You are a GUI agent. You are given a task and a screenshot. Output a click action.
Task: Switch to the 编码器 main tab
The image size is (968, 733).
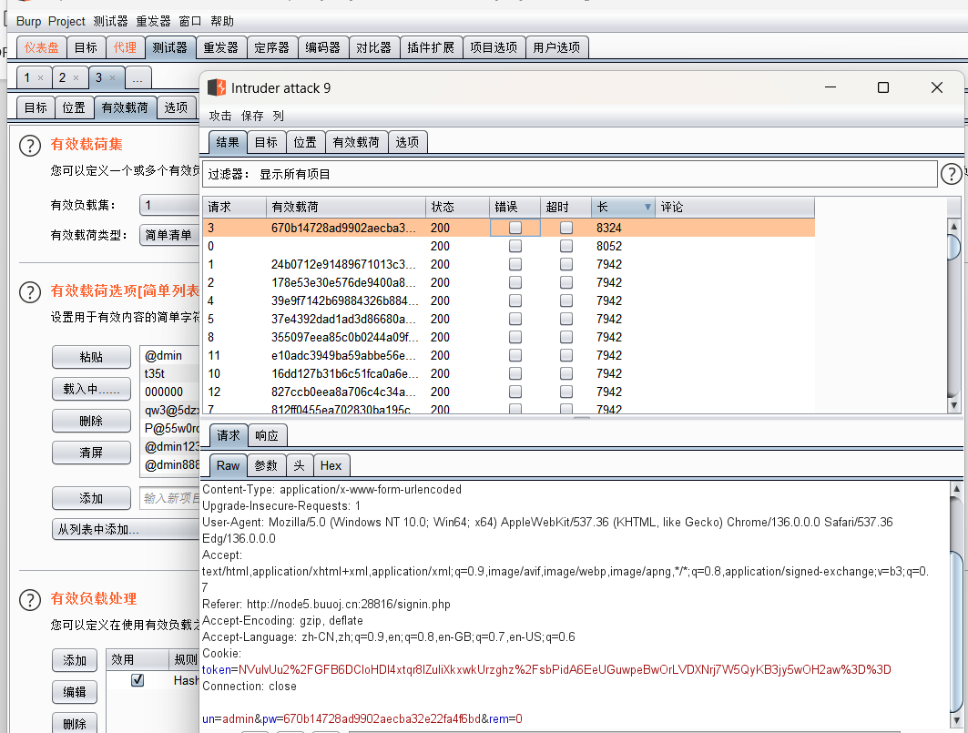click(323, 47)
